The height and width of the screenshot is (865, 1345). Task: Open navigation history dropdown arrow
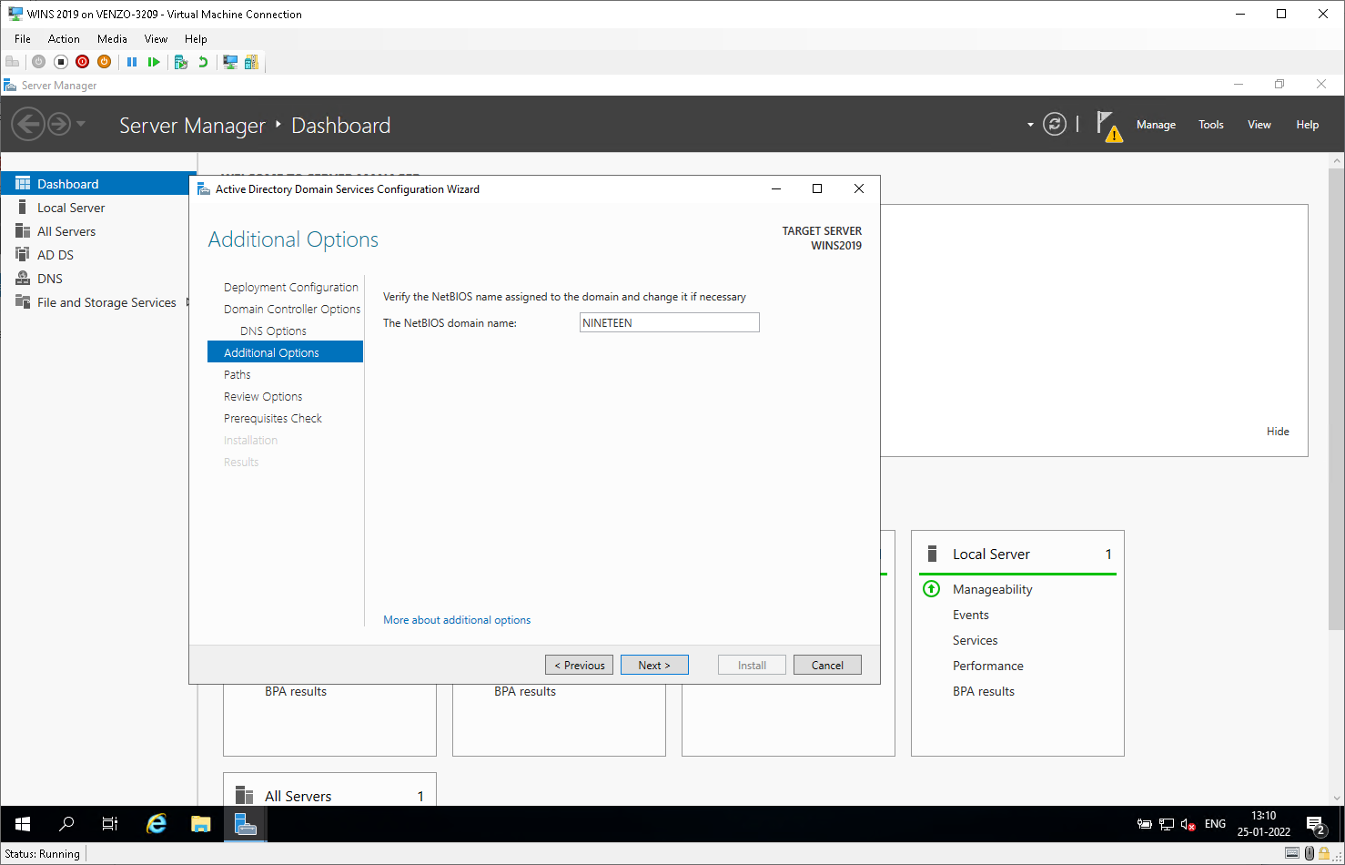coord(81,124)
